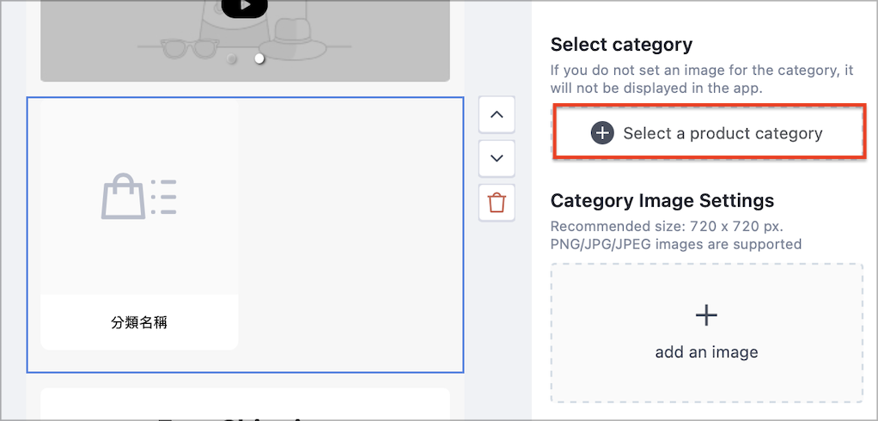The width and height of the screenshot is (878, 421).
Task: Click the Select category heading
Action: [621, 45]
